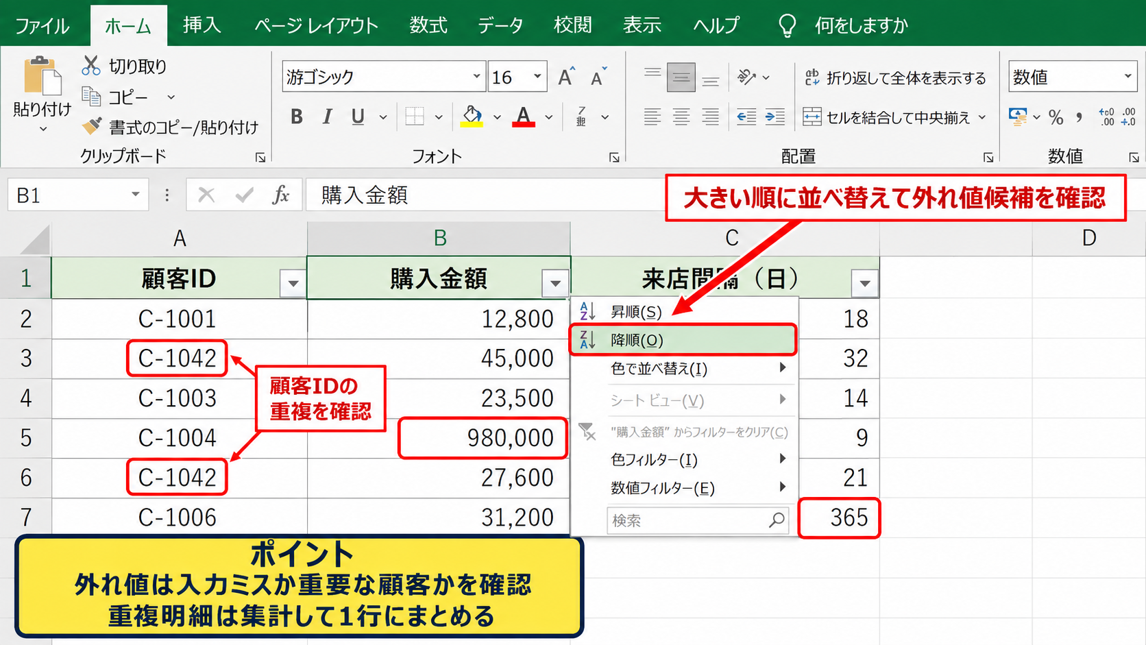
Task: Switch to the 校閲 tab
Action: (572, 25)
